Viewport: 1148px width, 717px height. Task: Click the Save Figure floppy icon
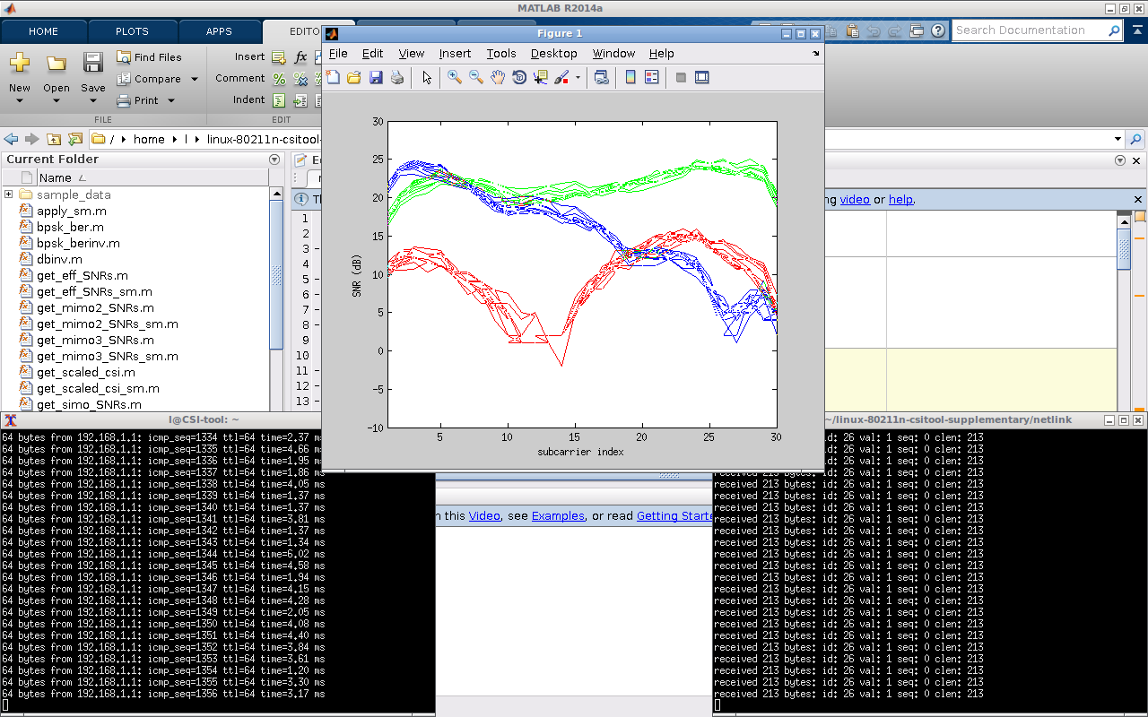376,78
